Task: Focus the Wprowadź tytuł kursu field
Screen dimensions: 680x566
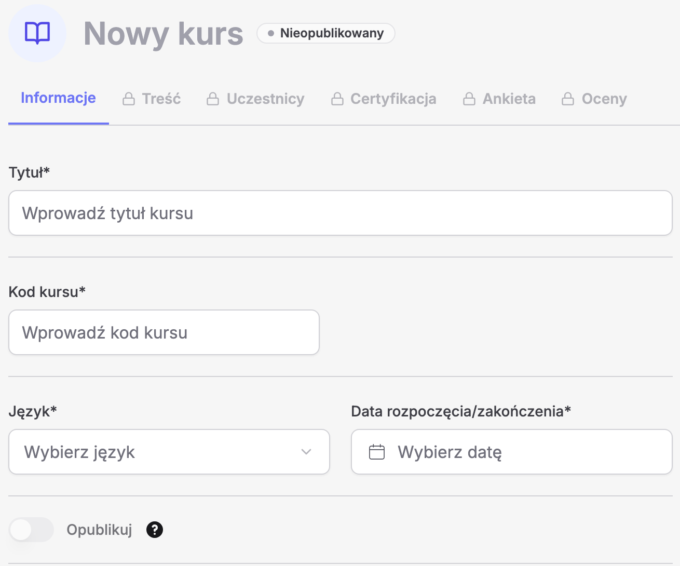Action: [x=341, y=213]
